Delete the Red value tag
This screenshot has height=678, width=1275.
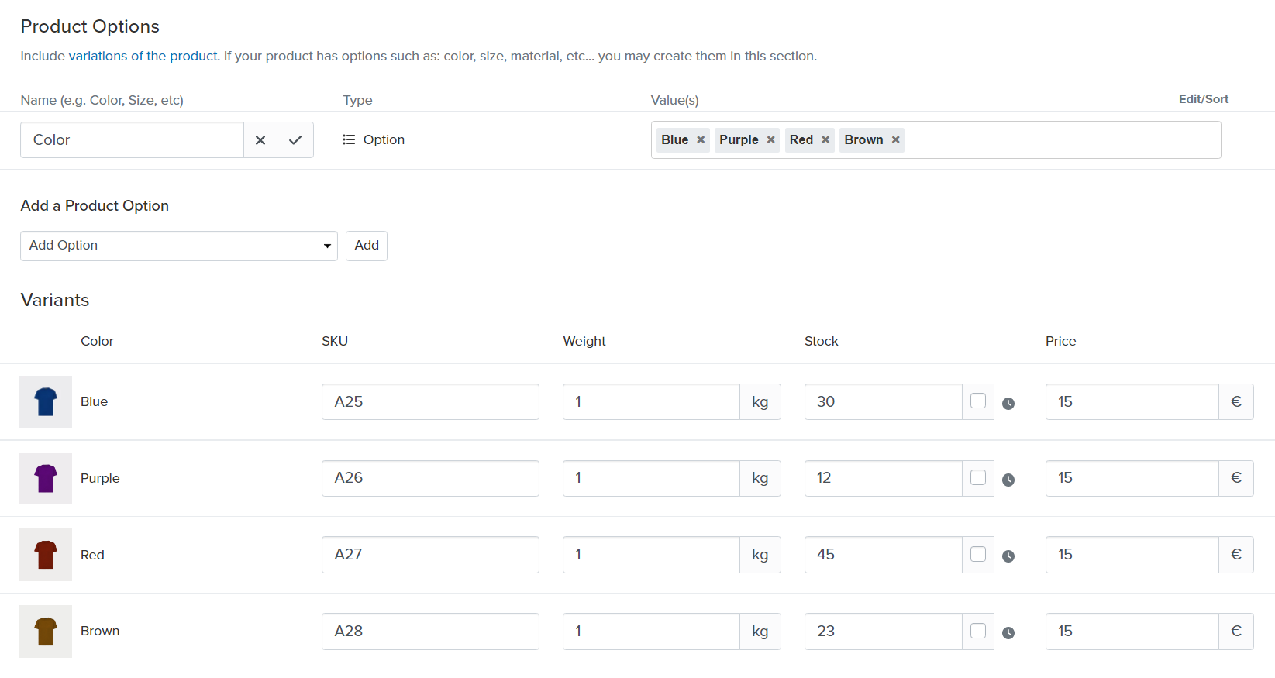(x=825, y=140)
